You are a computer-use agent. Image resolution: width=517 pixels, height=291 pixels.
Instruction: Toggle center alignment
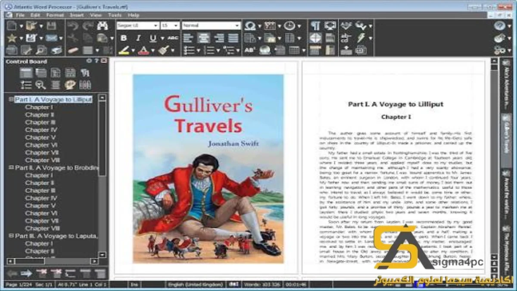(203, 38)
